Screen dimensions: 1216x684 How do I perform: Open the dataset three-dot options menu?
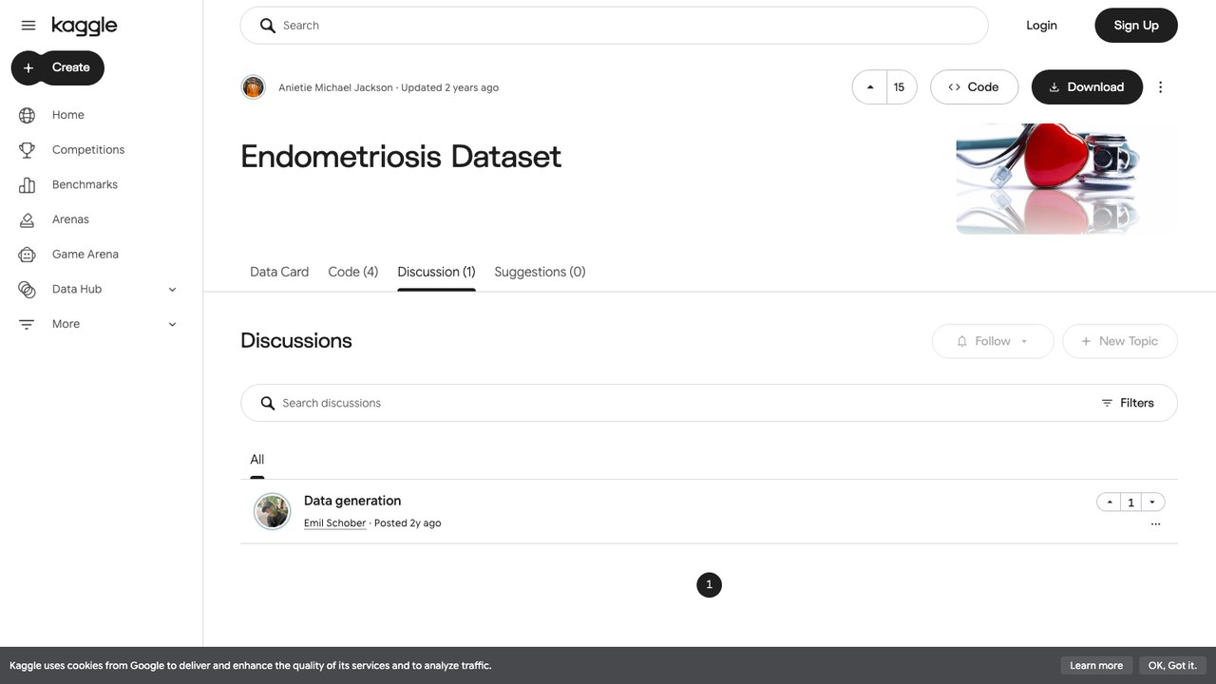1160,87
